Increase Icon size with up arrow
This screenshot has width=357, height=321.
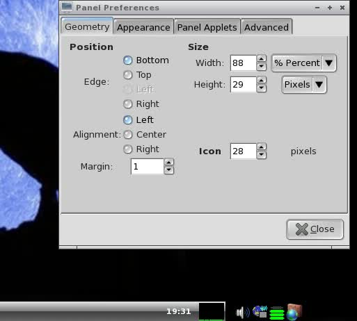(262, 147)
